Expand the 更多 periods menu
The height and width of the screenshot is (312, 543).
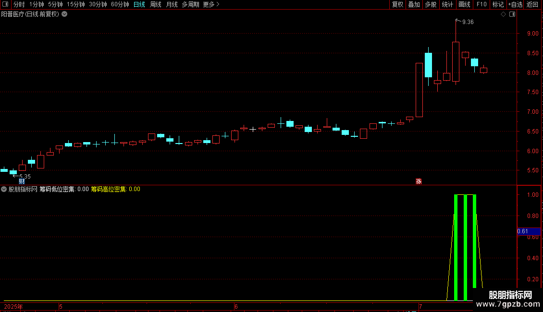click(x=211, y=4)
